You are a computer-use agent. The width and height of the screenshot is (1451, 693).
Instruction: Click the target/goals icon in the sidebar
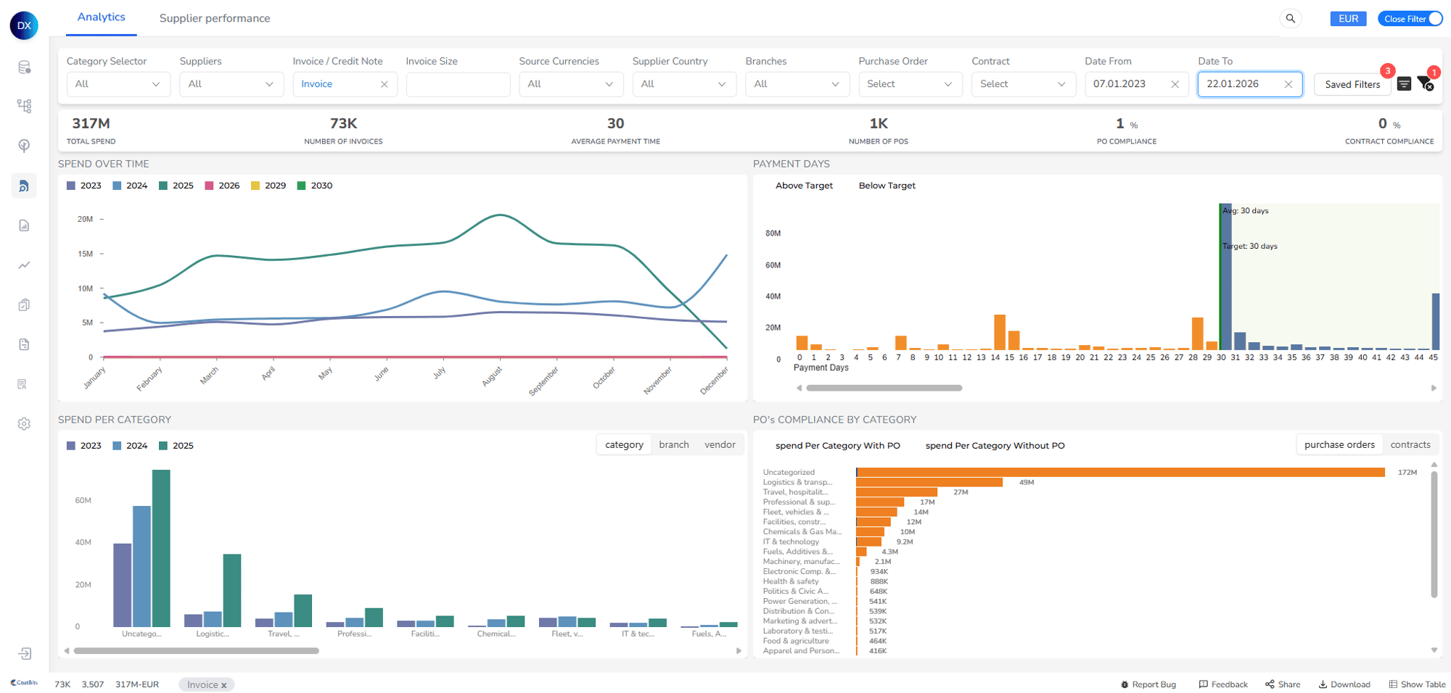tap(24, 145)
